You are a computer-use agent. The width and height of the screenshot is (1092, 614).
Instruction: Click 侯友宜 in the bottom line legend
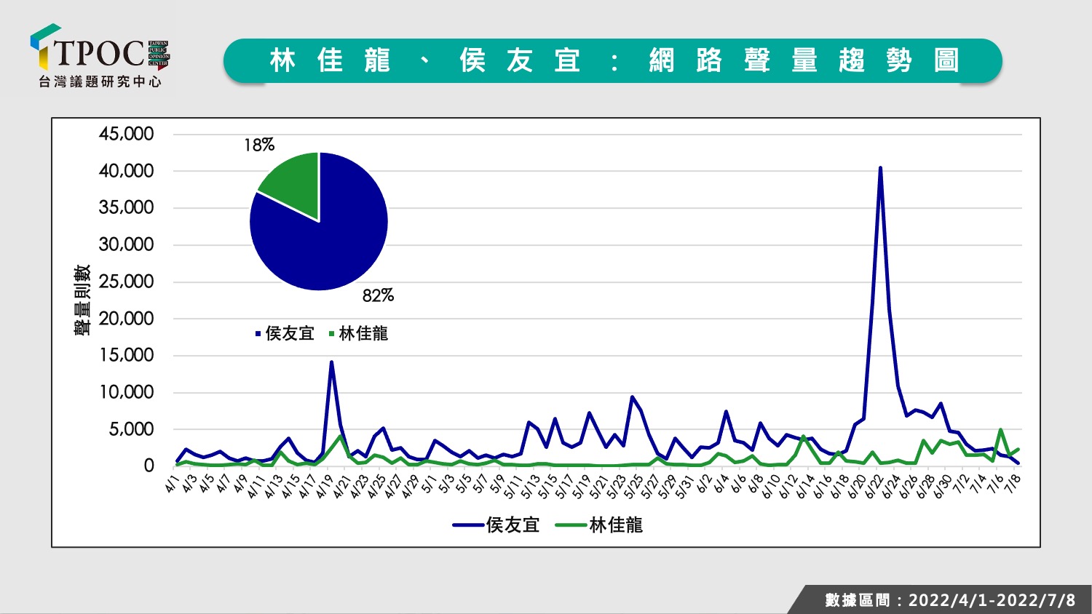tap(496, 525)
